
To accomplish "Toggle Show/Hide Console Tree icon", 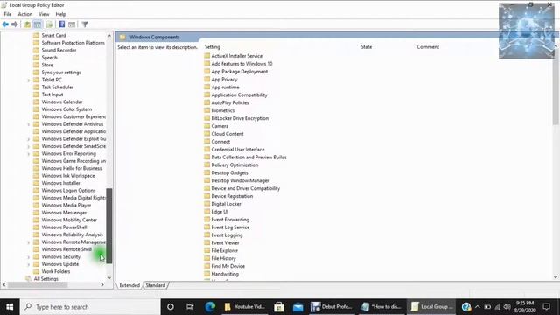I will tap(37, 24).
